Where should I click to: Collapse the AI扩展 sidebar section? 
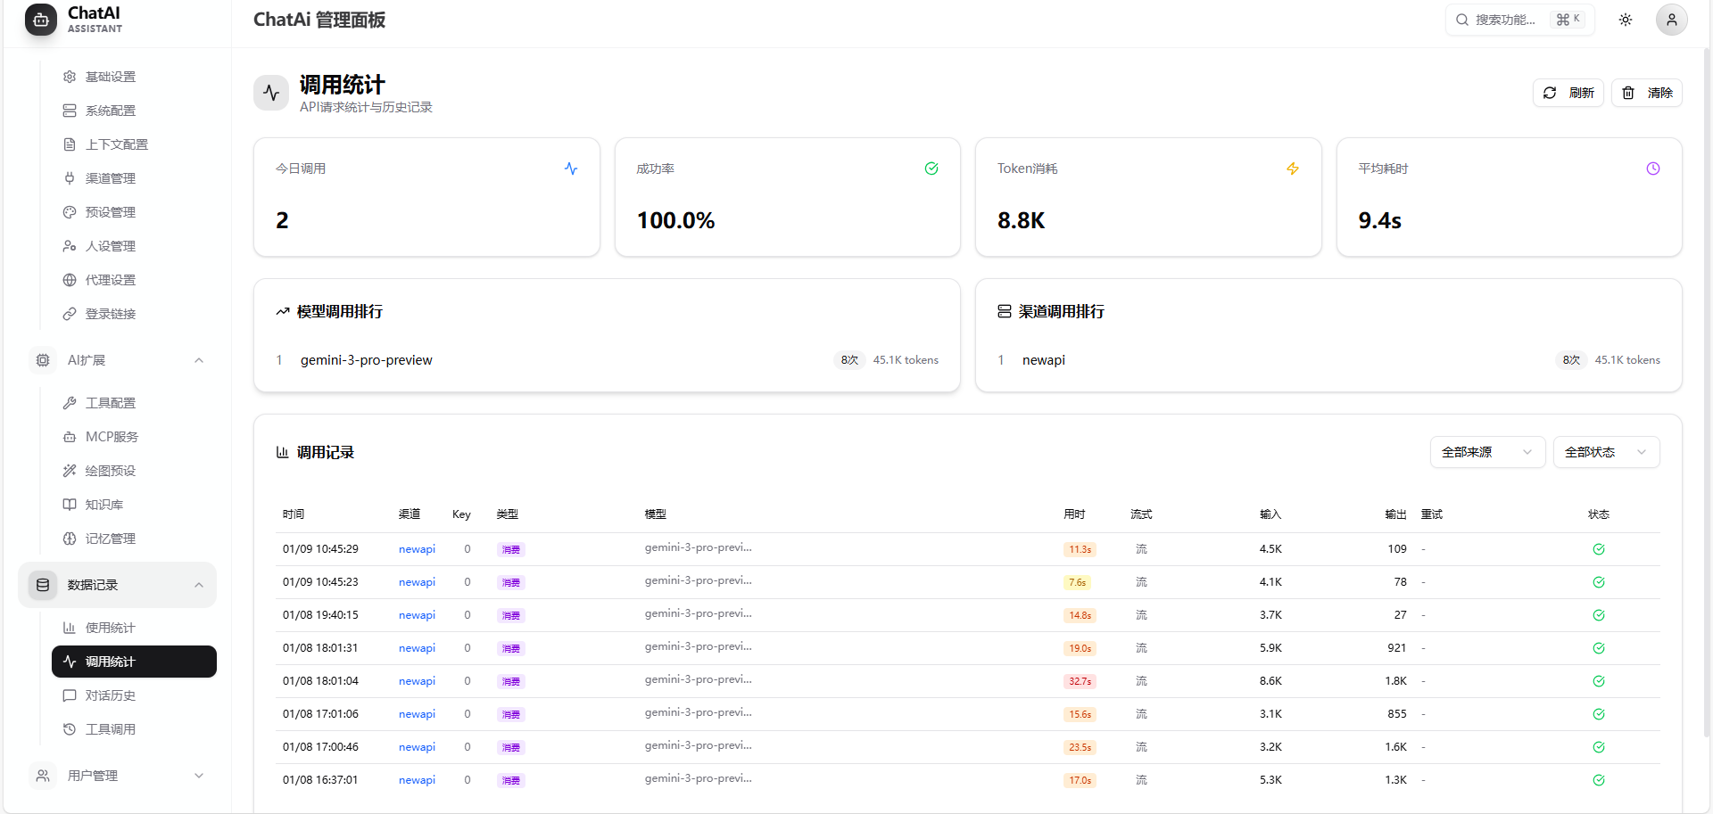coord(198,360)
